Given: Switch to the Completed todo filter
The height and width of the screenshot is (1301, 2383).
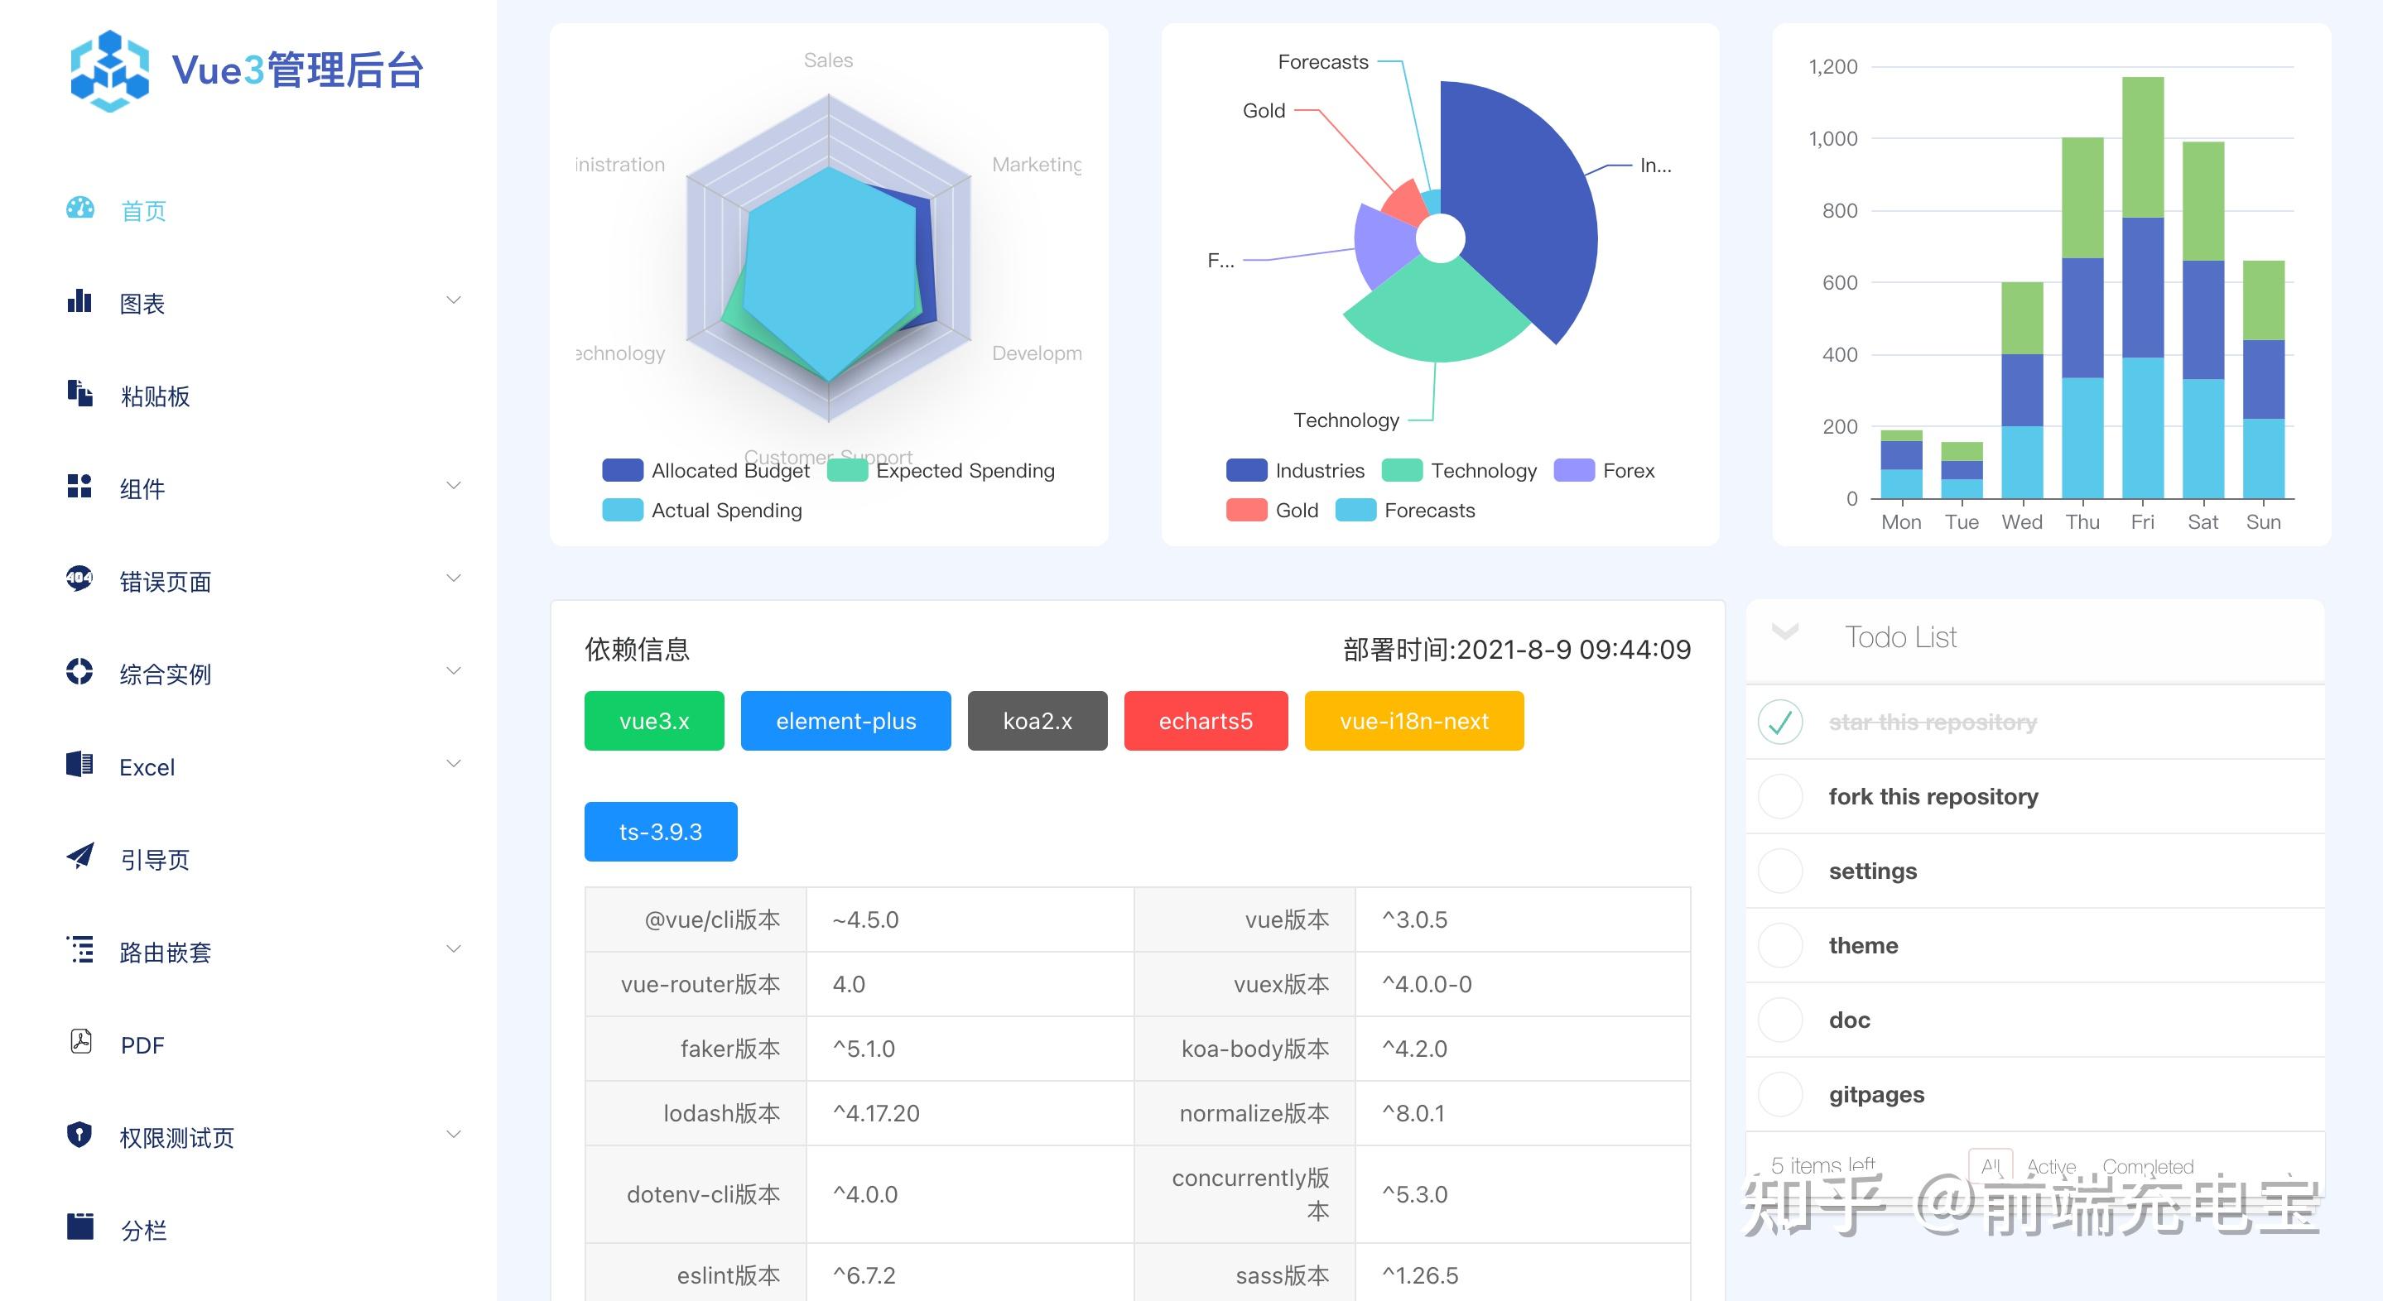Looking at the screenshot, I should click(x=2148, y=1167).
